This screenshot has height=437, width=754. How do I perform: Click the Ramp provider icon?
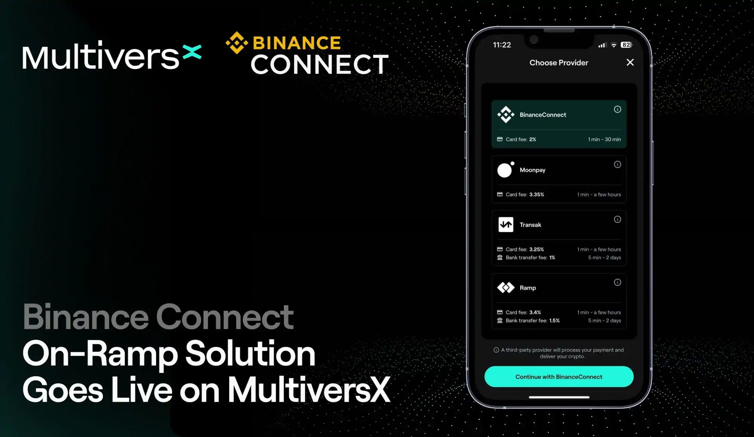pos(505,287)
